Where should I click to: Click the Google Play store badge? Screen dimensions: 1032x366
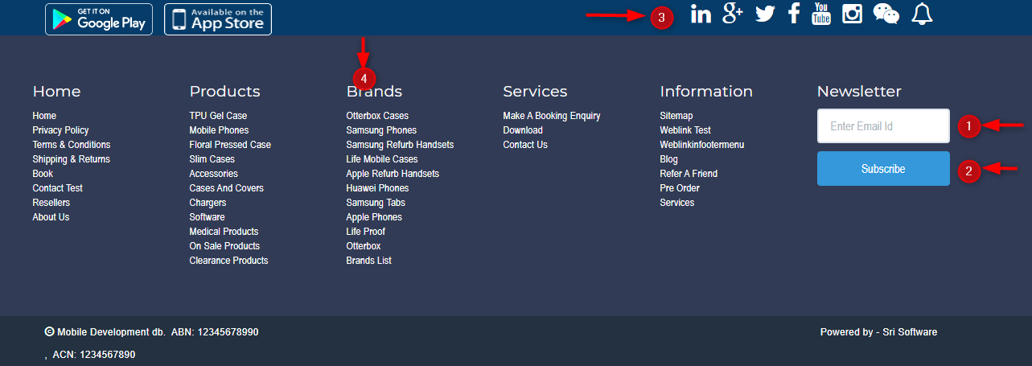tap(99, 19)
